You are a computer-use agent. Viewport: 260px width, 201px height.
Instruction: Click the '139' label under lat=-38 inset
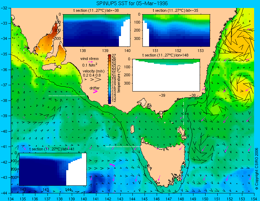[x=105, y=51]
